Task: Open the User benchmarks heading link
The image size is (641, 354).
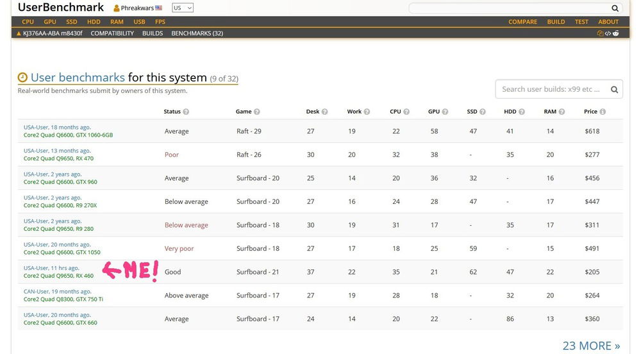Action: [x=78, y=78]
